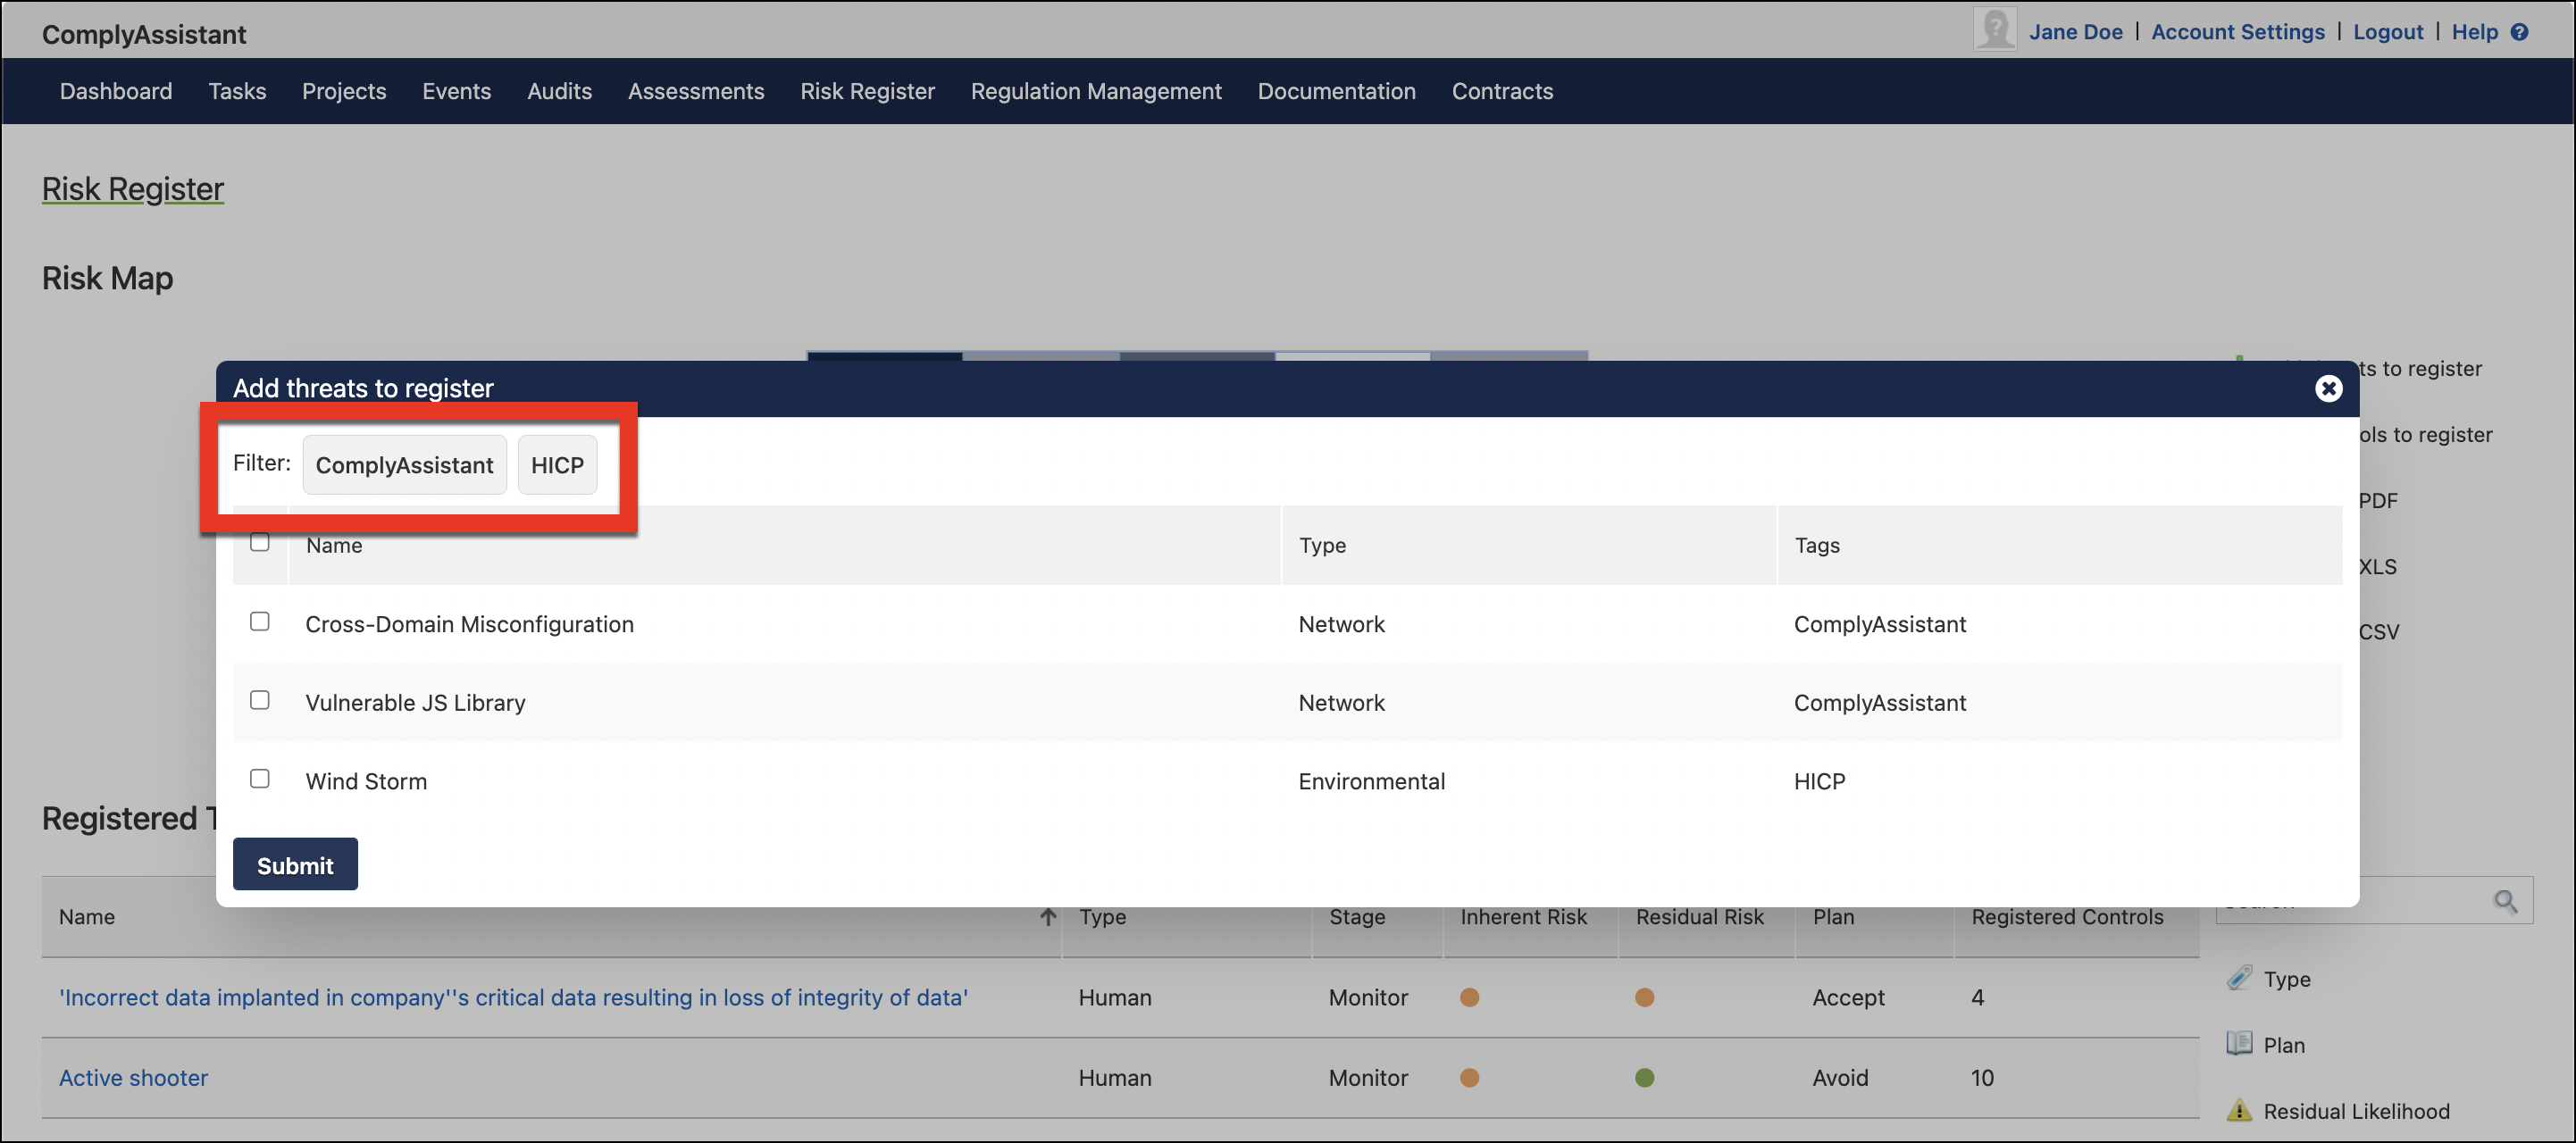Click the Help link

click(x=2474, y=32)
